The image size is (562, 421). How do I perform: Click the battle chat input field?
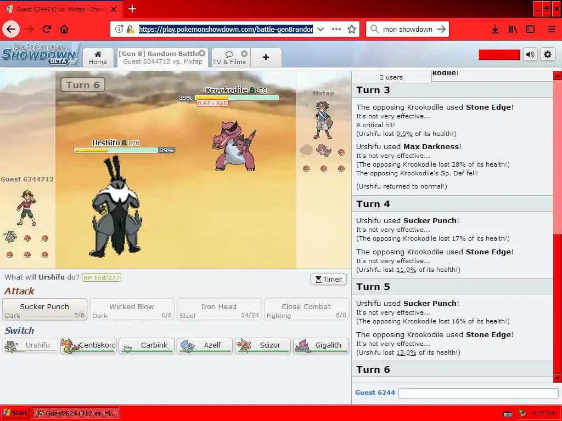pyautogui.click(x=478, y=393)
